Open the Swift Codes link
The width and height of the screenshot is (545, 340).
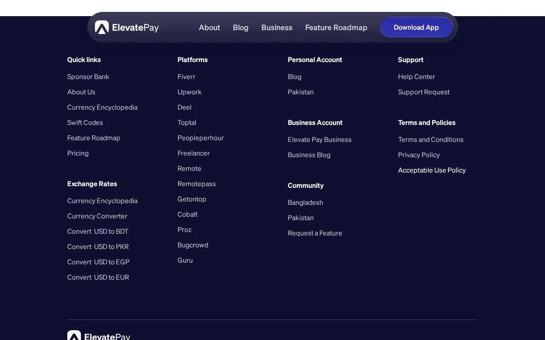click(x=85, y=122)
